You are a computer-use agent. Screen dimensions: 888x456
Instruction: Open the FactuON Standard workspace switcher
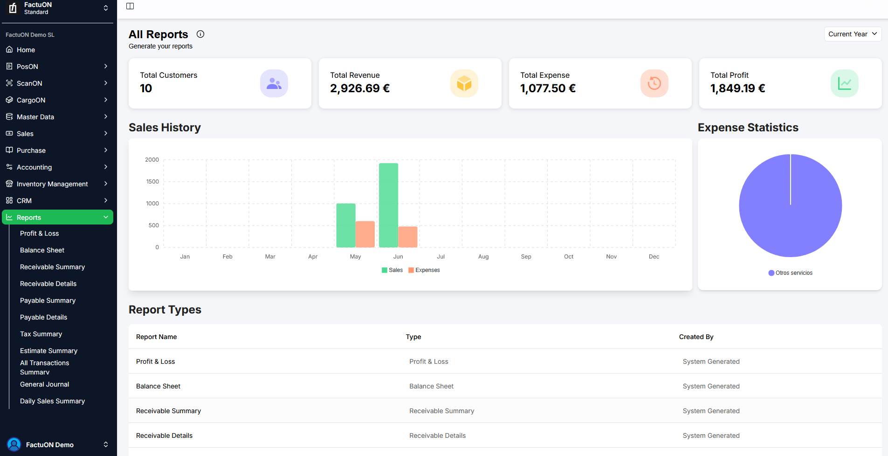pos(57,8)
